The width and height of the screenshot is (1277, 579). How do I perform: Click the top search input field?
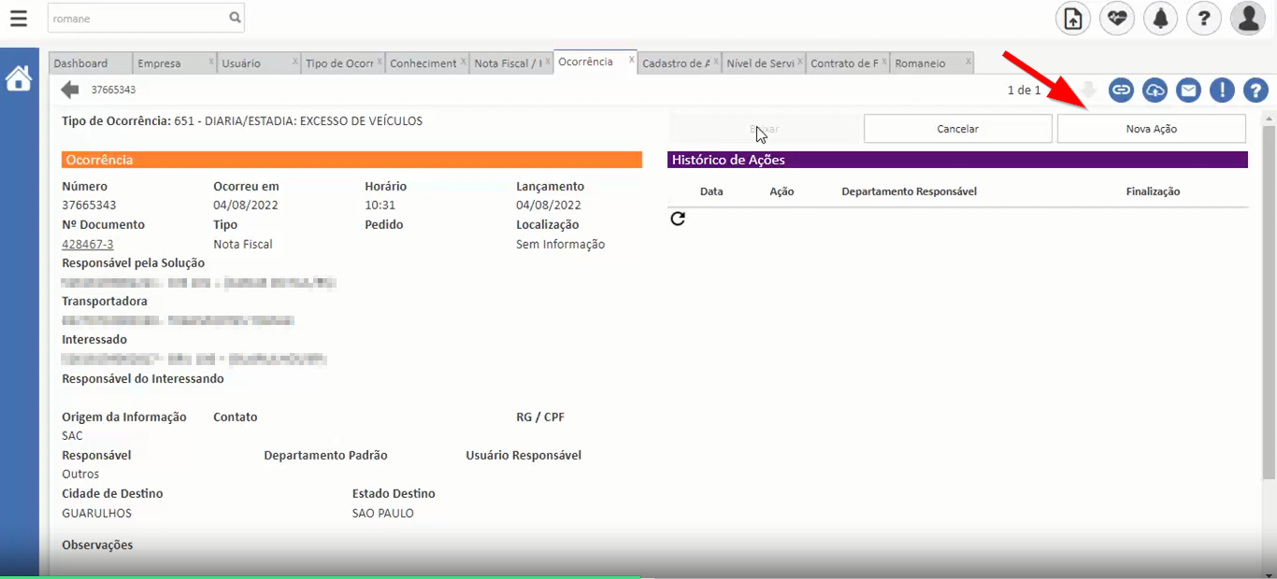[x=136, y=18]
